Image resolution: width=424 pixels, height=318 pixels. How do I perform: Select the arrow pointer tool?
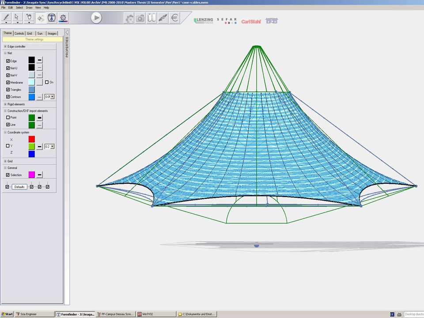[x=17, y=17]
